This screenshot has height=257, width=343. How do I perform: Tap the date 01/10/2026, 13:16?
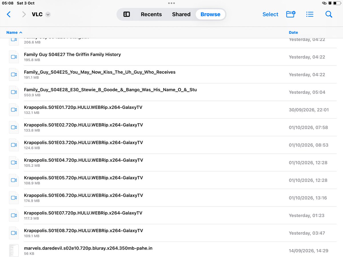(308, 198)
